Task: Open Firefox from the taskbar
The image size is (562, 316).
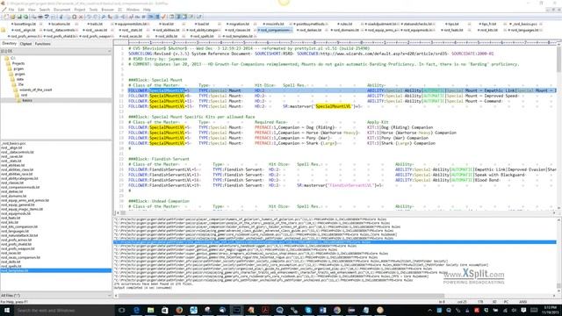Action: point(179,310)
